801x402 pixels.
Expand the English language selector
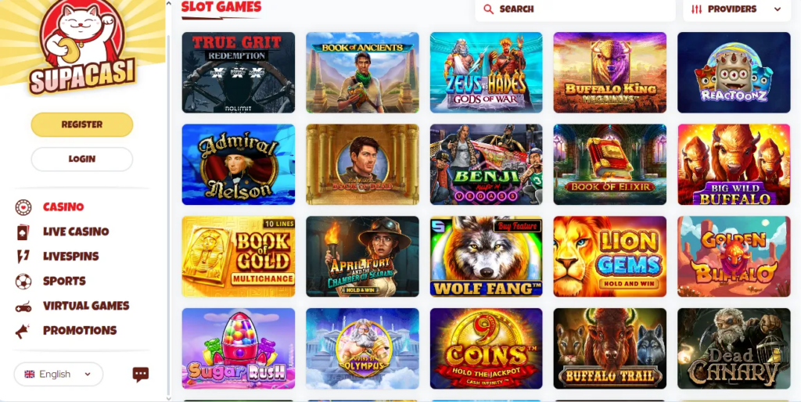tap(58, 374)
